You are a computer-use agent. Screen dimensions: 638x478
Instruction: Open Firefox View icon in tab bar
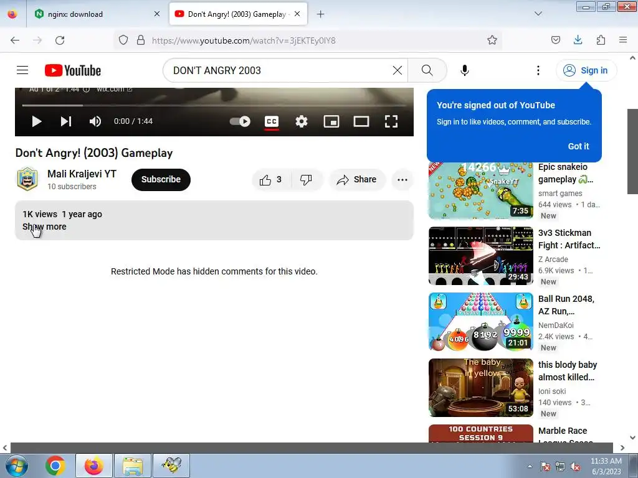pos(12,14)
